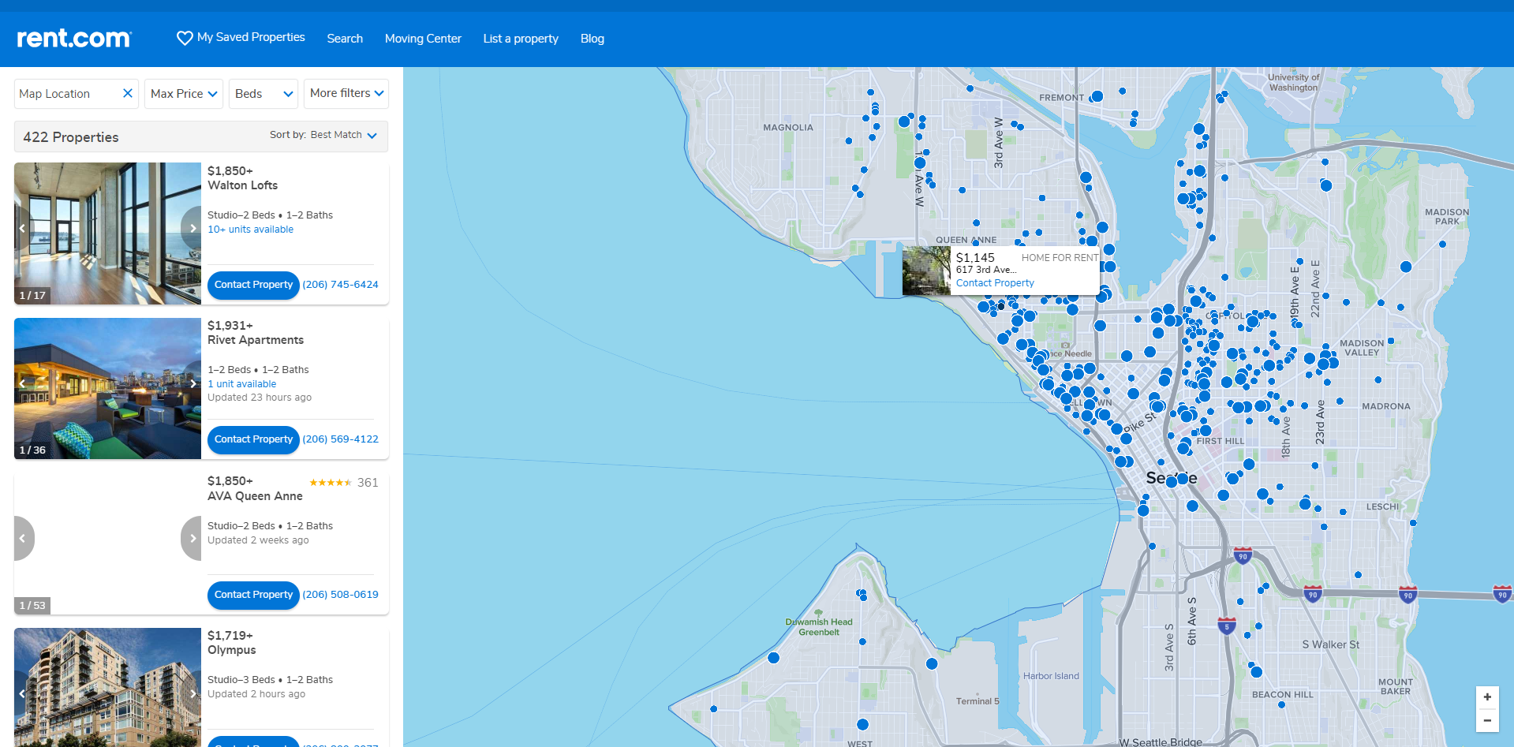Zoom in on the map
1514x747 pixels.
tap(1487, 697)
